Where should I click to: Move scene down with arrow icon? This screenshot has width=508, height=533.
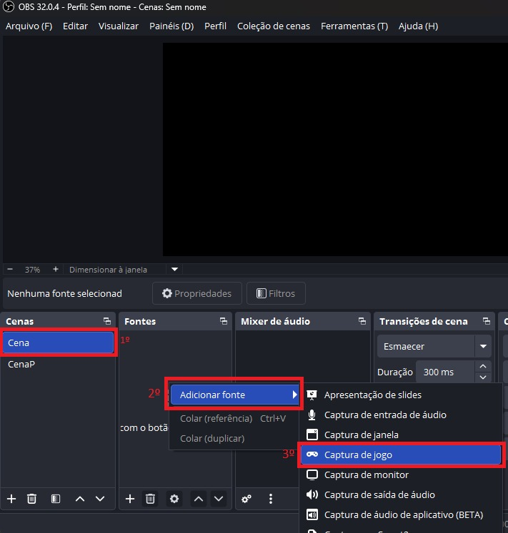100,499
